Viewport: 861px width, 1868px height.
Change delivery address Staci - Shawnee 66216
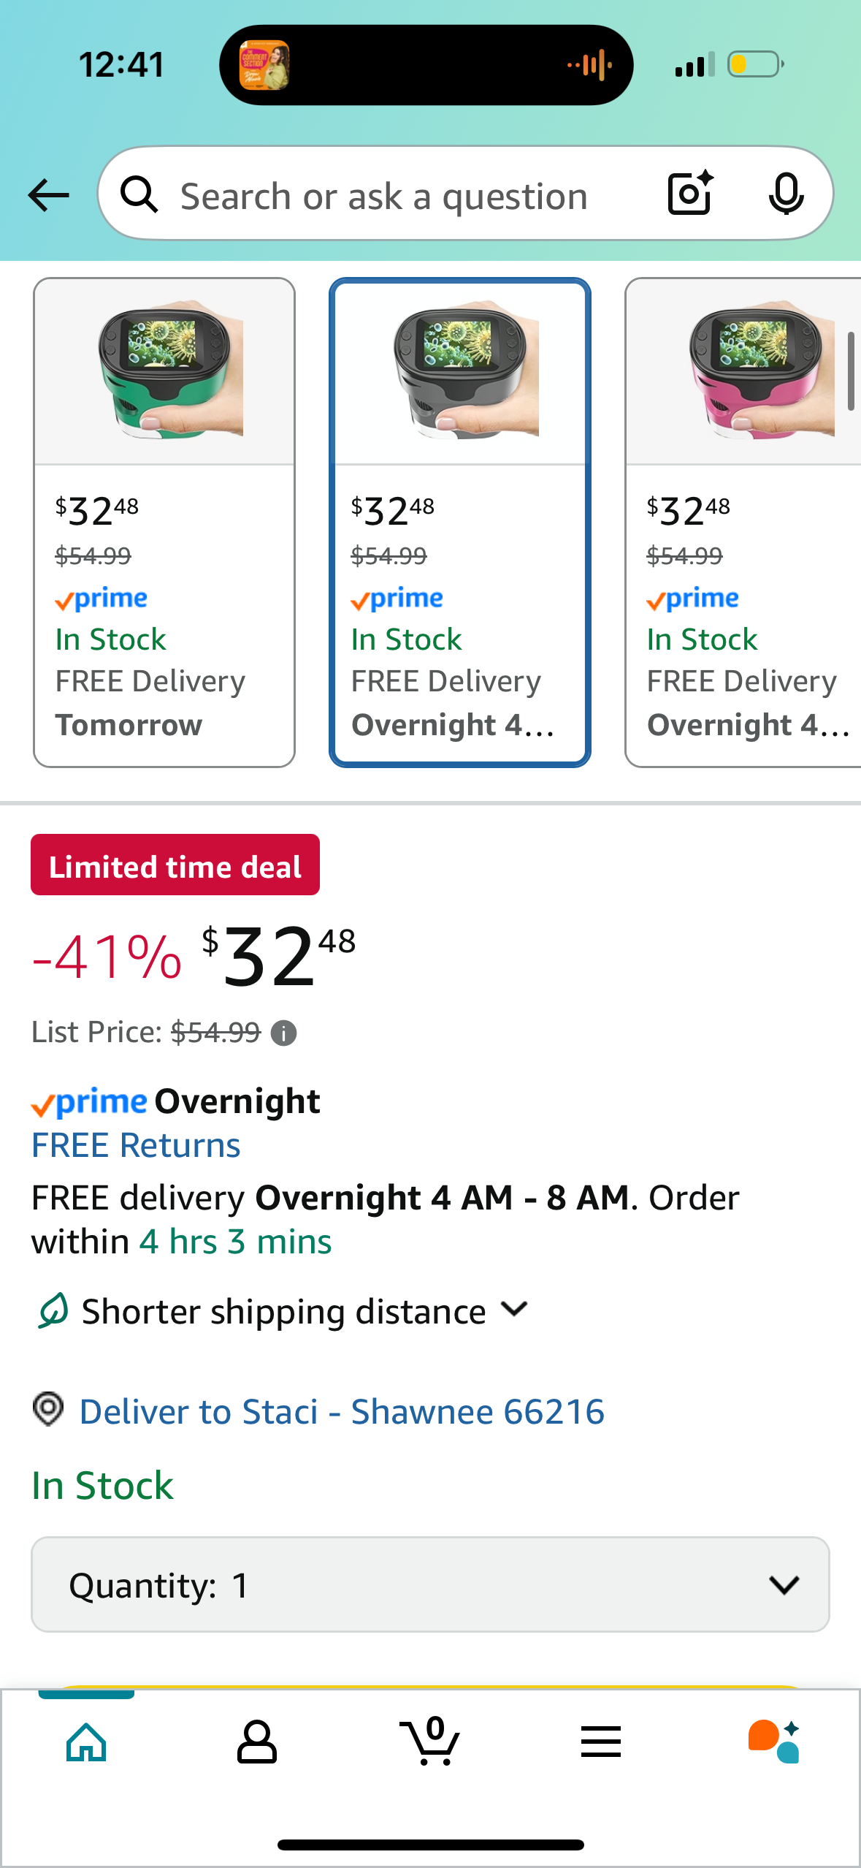click(342, 1411)
